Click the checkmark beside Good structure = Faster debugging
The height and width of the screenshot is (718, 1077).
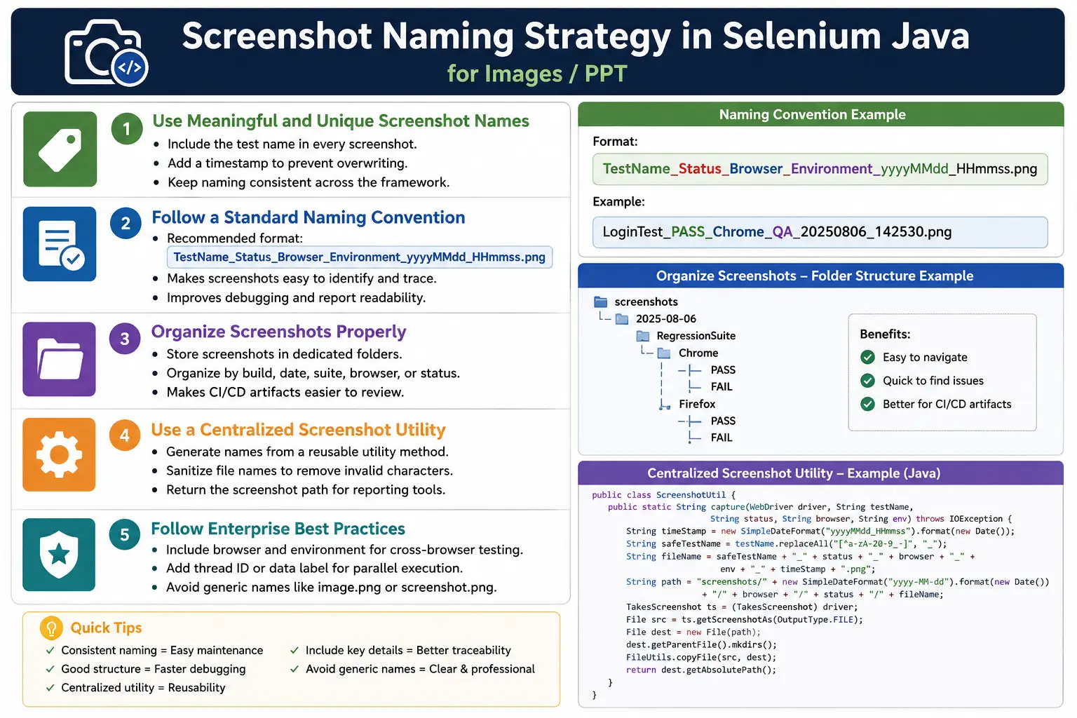(50, 670)
